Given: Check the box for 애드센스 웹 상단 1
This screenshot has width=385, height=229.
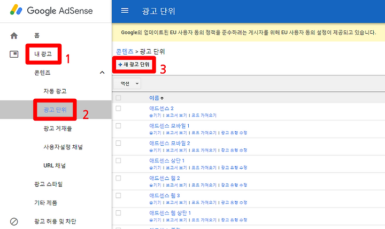Looking at the screenshot, I should 118,213.
